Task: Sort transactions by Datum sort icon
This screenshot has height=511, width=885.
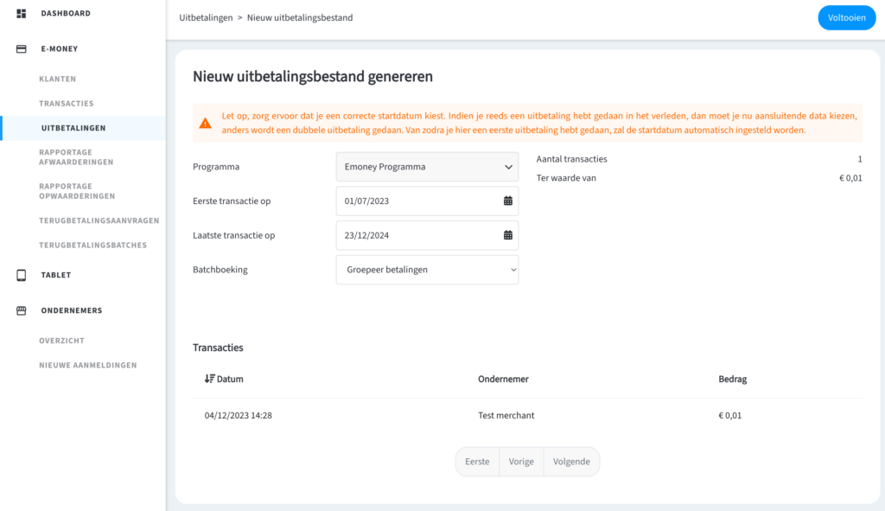Action: 209,379
